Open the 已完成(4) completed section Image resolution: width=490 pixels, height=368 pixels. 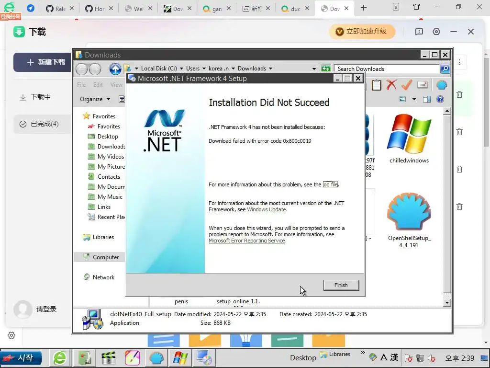[42, 124]
